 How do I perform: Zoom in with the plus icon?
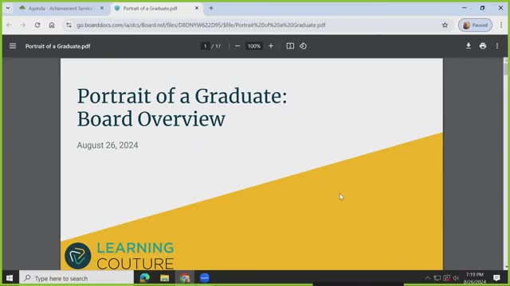(271, 46)
